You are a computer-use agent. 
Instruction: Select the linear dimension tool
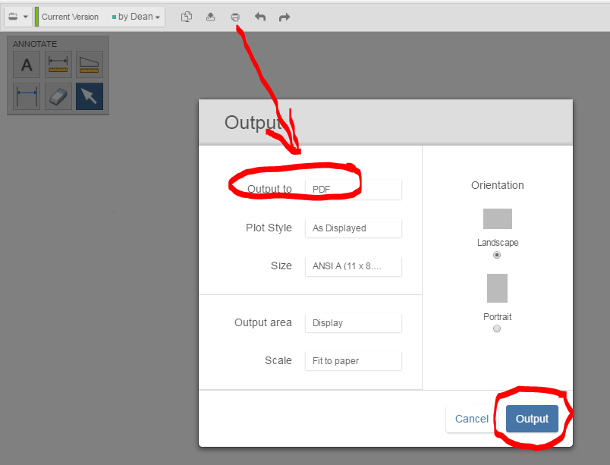coord(58,64)
